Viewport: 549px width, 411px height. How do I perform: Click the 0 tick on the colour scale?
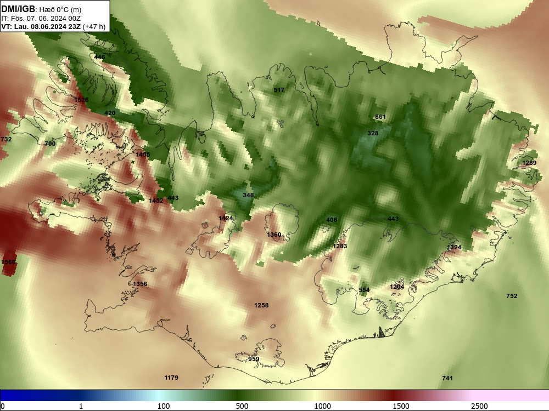pyautogui.click(x=3, y=406)
